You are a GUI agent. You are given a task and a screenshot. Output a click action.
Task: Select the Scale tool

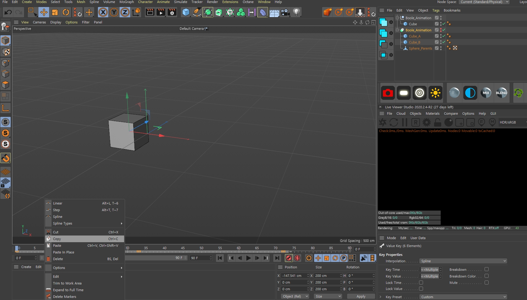55,12
